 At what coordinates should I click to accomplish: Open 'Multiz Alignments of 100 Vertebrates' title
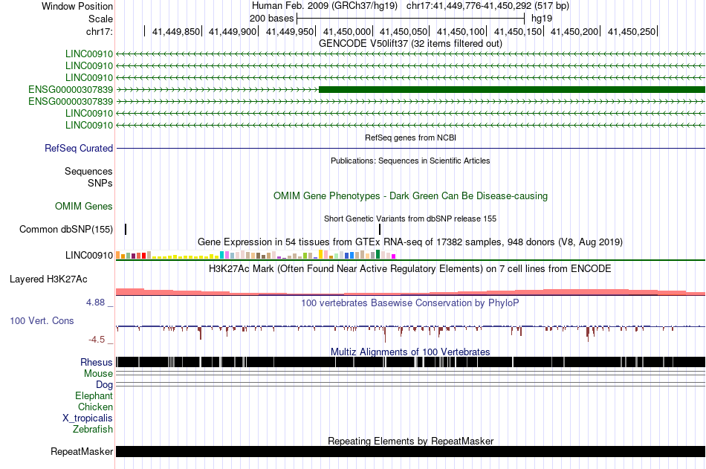coord(410,352)
